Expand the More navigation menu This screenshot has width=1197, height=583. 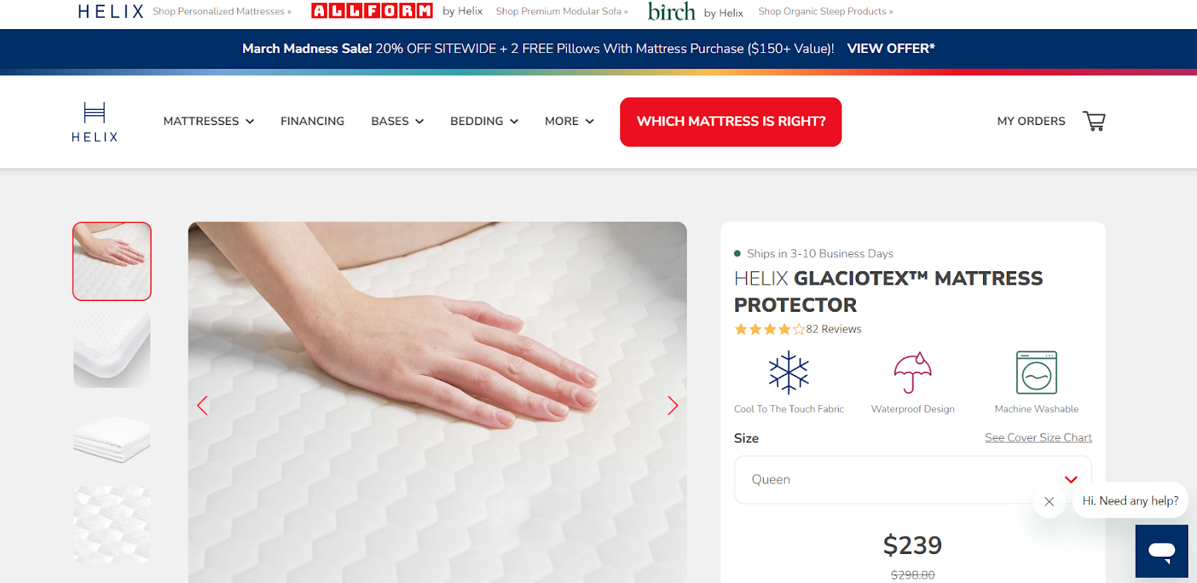[x=569, y=121]
